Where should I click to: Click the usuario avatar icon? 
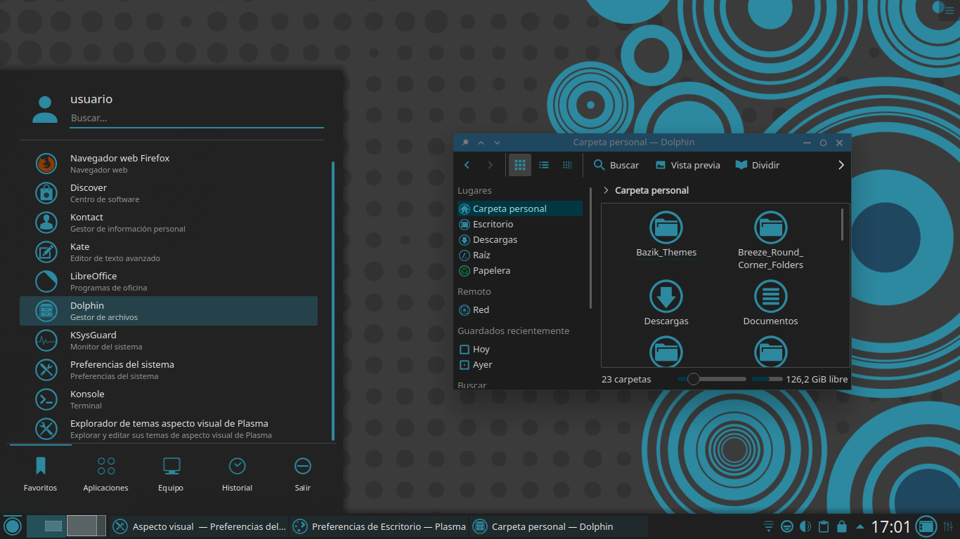click(45, 109)
